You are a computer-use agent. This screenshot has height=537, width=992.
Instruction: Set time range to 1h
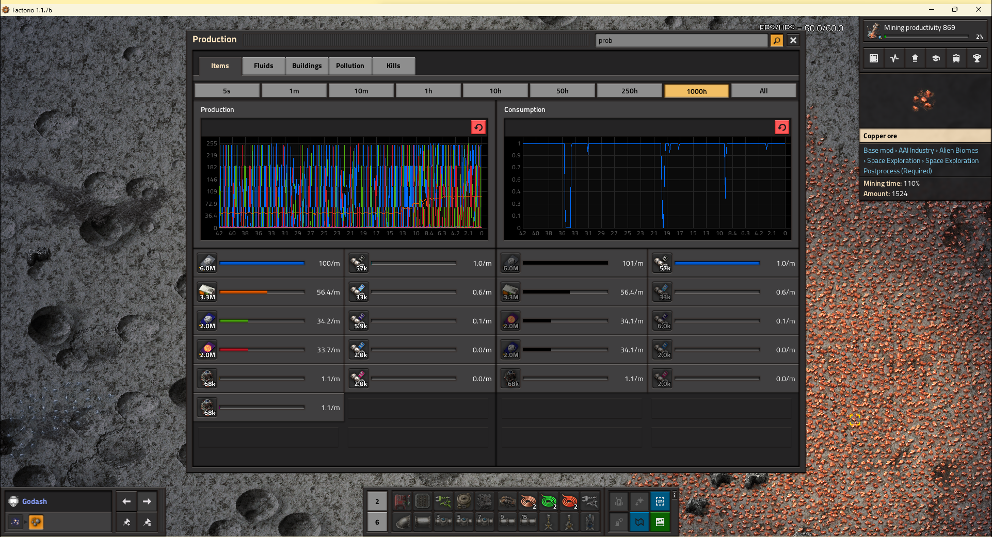tap(428, 91)
